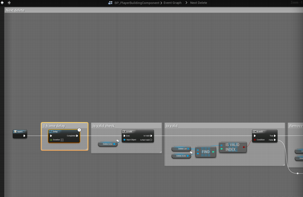Select the Remove comment box title
This screenshot has height=197, width=303.
[x=296, y=126]
